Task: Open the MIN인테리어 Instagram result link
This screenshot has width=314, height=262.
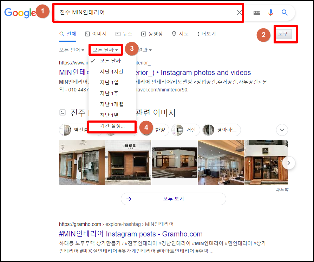Action: coord(155,73)
